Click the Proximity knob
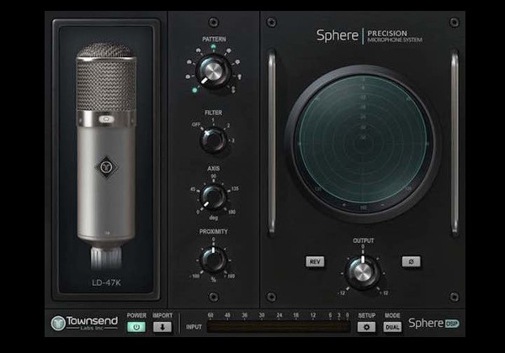 213,259
